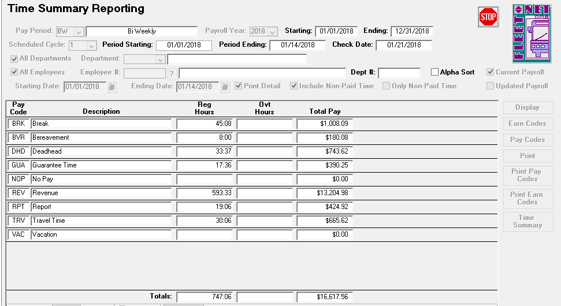Open the Payroll Year dropdown

273,32
